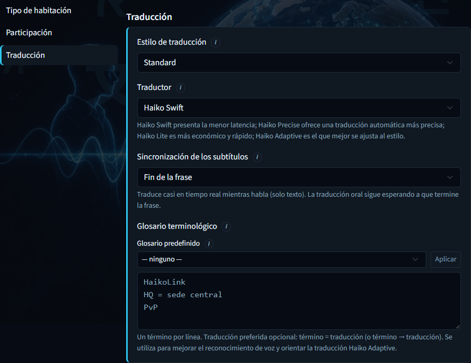This screenshot has height=363, width=471.
Task: Click chevron arrow of Standard dropdown
Action: coord(449,63)
